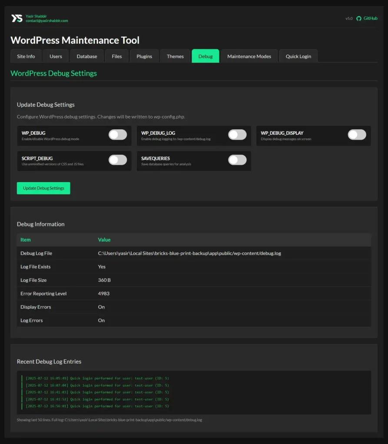Select the Files tab
The height and width of the screenshot is (444, 388).
pos(116,56)
